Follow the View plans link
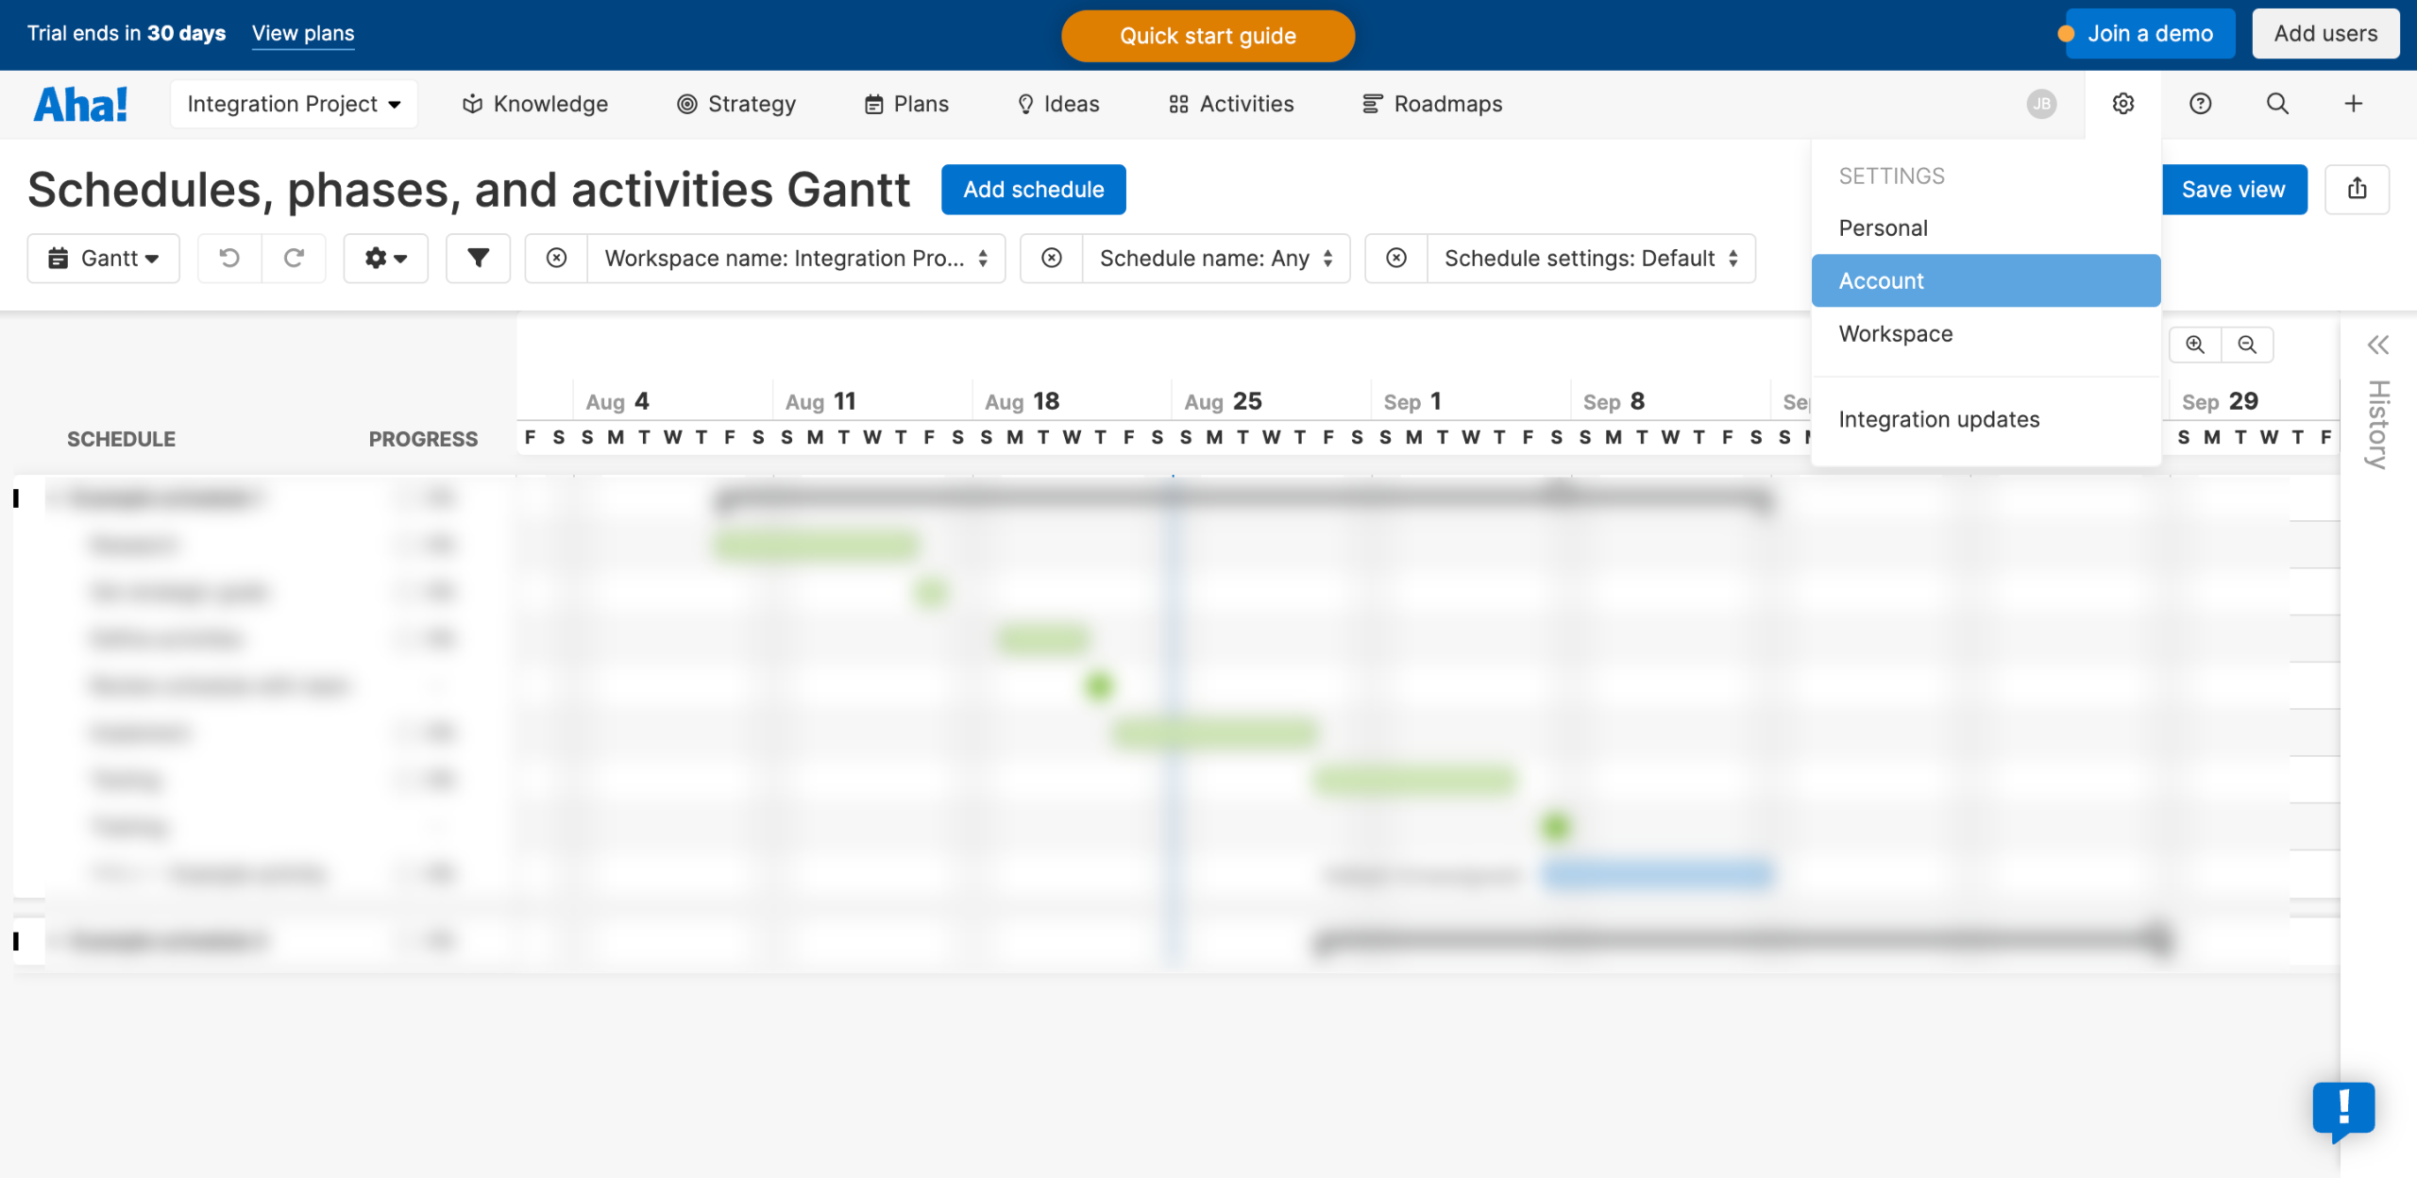This screenshot has height=1178, width=2417. click(x=303, y=33)
